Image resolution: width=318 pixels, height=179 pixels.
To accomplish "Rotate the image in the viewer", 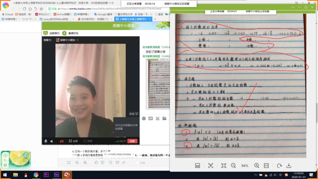I will point(279,166).
